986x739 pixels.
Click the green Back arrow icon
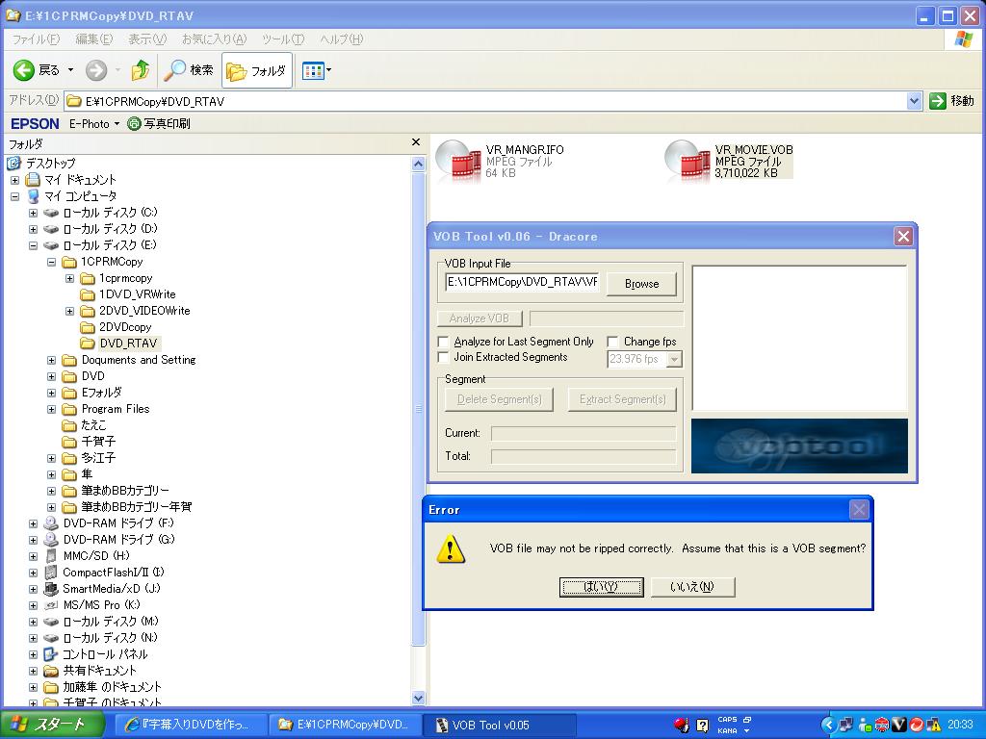click(24, 70)
